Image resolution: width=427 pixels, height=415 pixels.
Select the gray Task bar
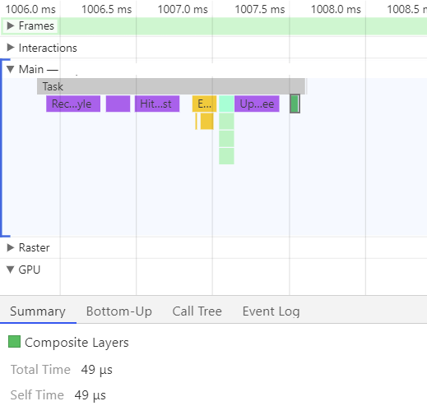(x=171, y=86)
